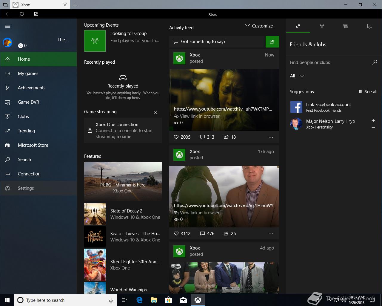Open Home in the sidebar
Viewport: 382px width, 306px height.
pos(38,59)
